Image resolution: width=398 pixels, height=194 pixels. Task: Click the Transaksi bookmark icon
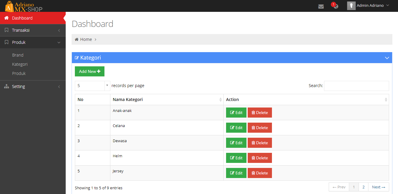(6, 30)
